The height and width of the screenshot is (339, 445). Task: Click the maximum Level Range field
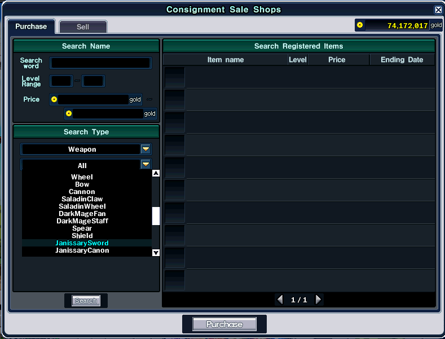(x=94, y=81)
